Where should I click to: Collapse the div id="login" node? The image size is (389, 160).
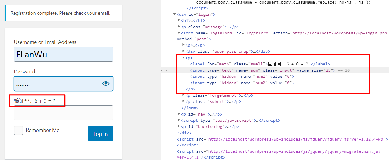pos(174,14)
